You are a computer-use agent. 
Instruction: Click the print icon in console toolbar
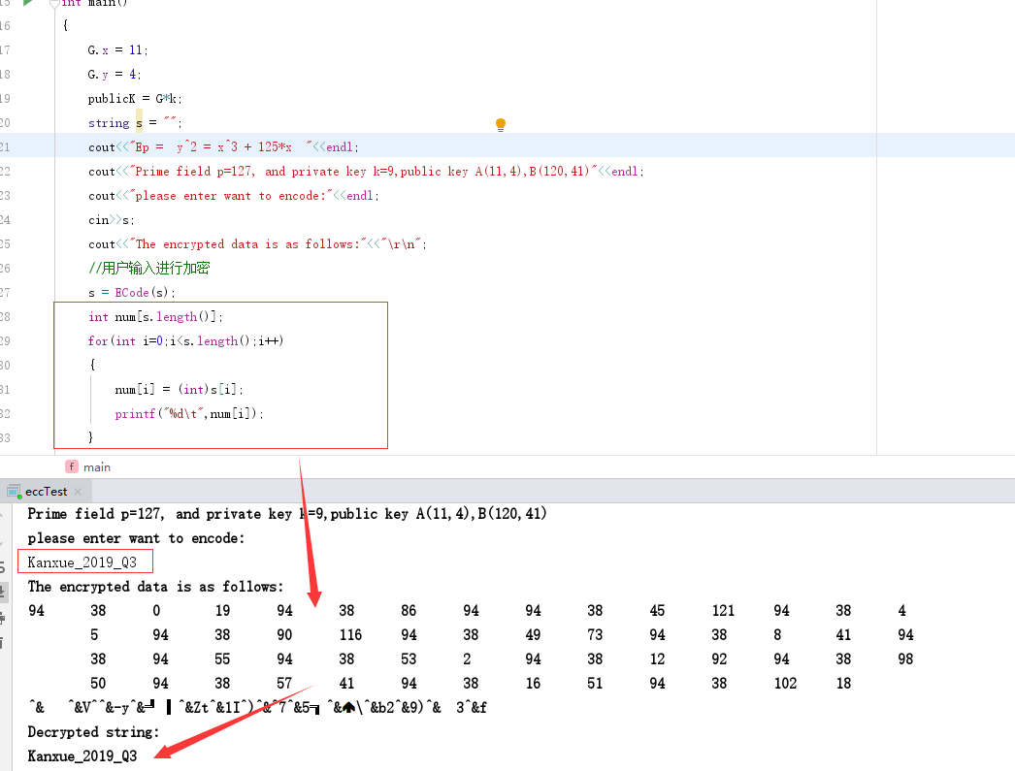(x=4, y=614)
